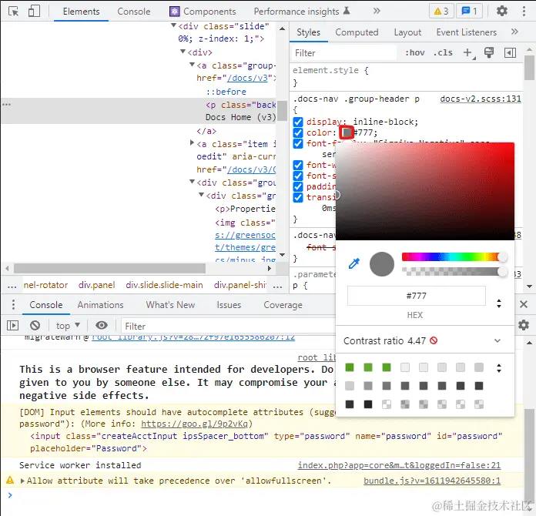Screen dimensions: 536x516
Task: Activate the inspect element picker icon
Action: click(x=13, y=12)
